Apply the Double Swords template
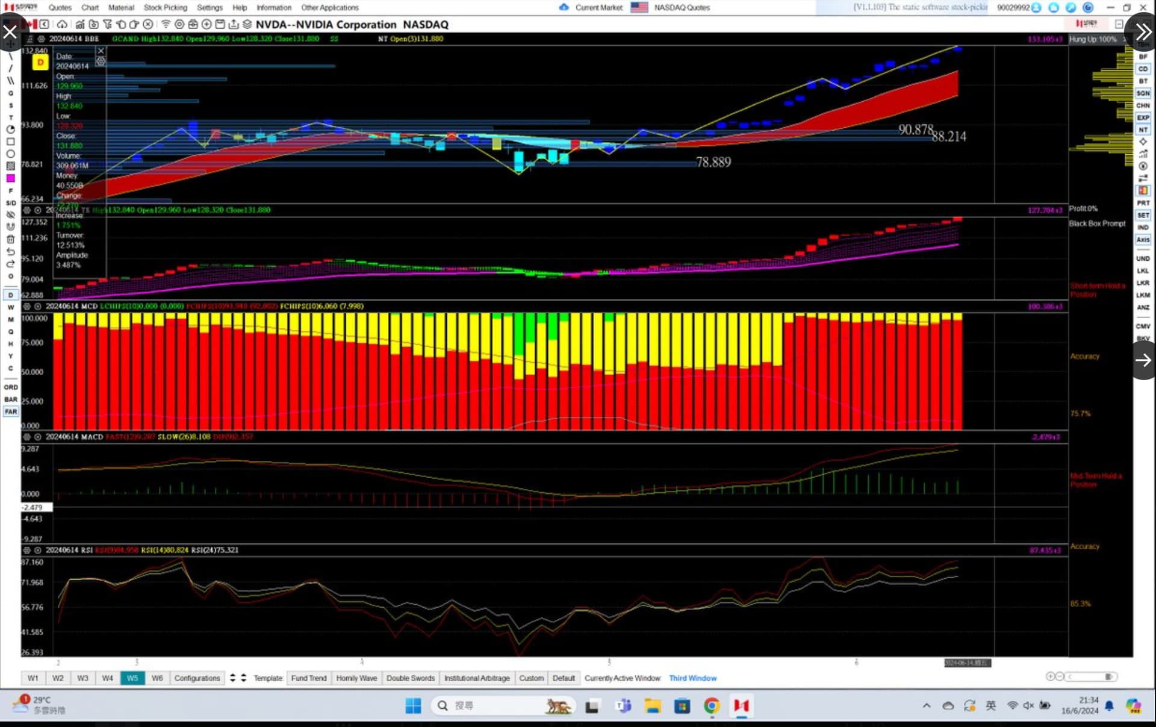This screenshot has height=727, width=1156. coord(411,678)
